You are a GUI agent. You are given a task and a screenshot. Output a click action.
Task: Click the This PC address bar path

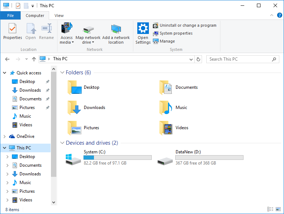60,59
